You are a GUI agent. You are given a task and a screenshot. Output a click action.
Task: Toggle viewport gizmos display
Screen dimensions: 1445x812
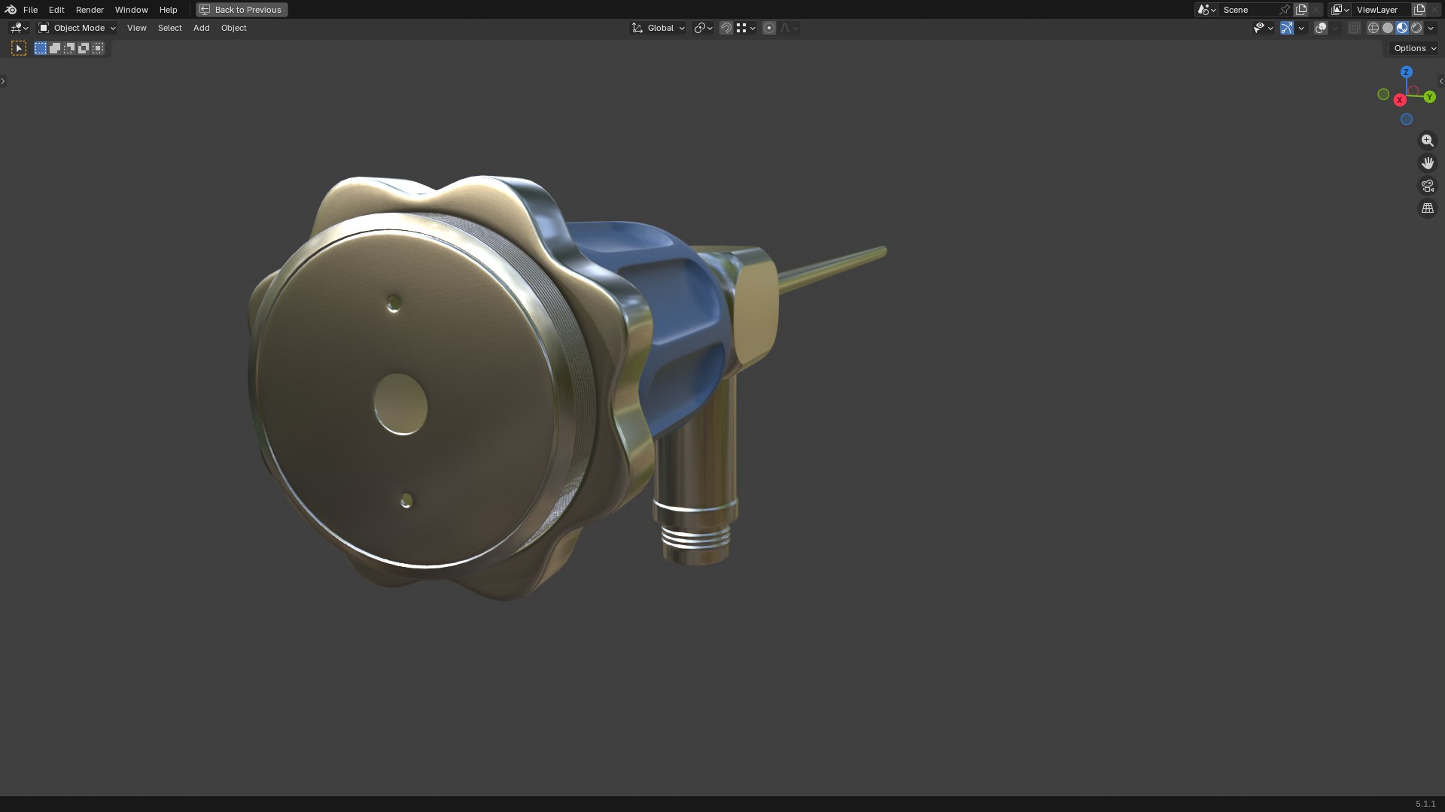point(1287,28)
